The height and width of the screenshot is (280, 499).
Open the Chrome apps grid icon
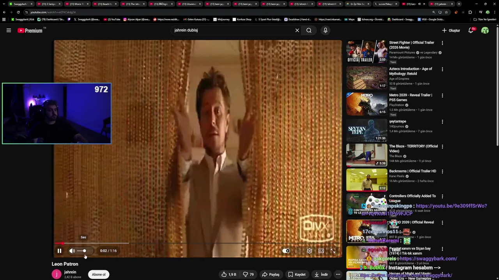coord(4,19)
